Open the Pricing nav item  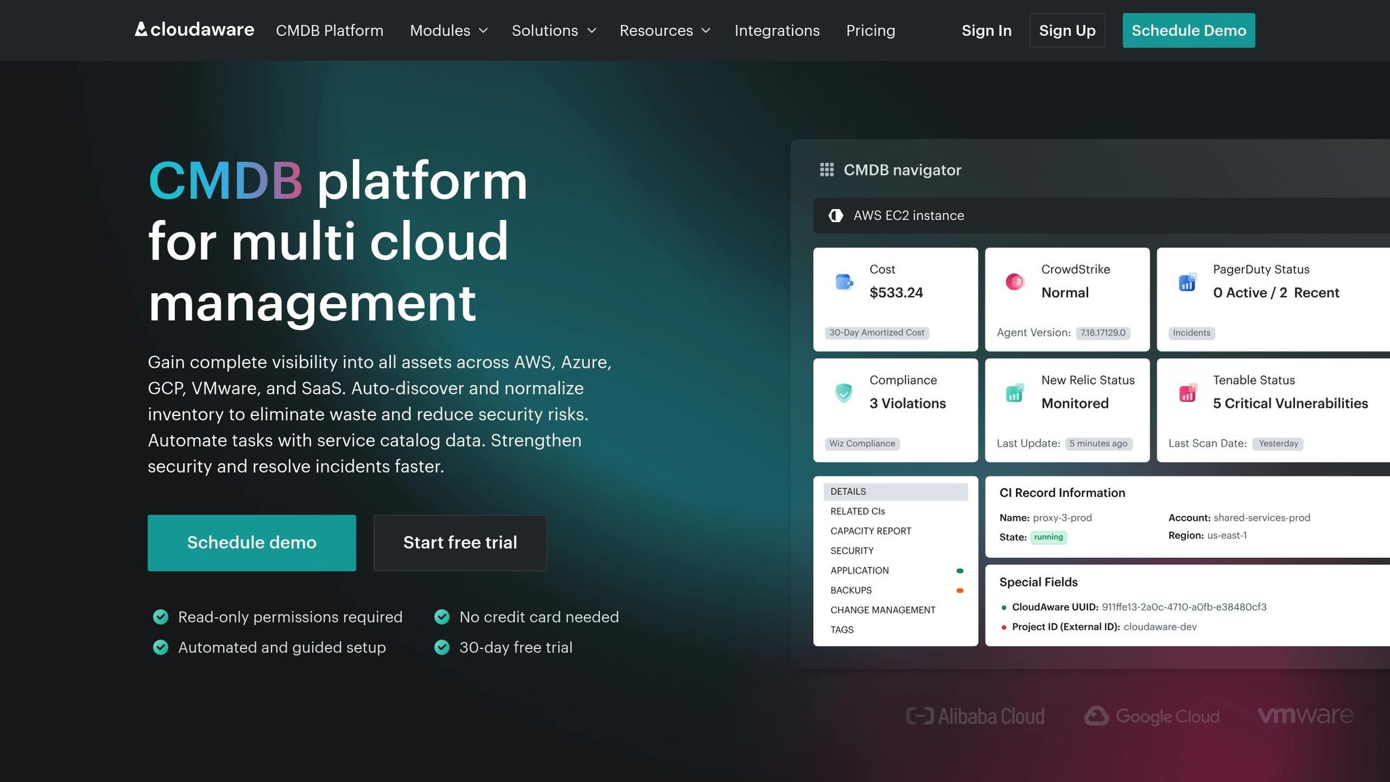[x=870, y=31]
